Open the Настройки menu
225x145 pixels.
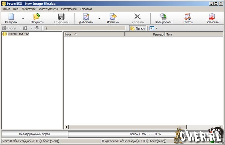[x=69, y=9]
